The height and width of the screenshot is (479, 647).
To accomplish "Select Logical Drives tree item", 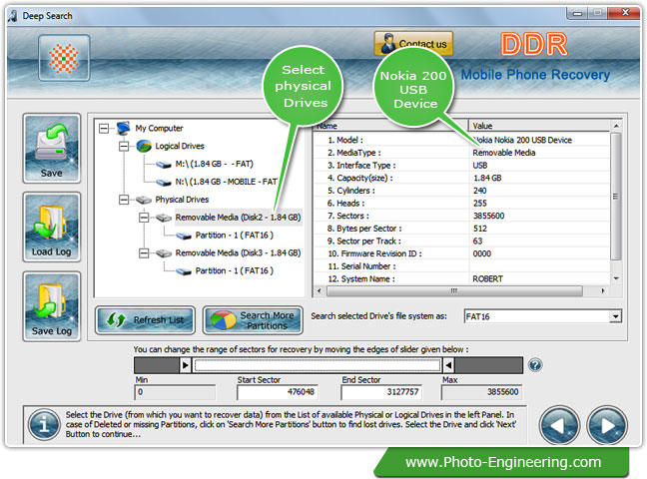I will pos(180,146).
